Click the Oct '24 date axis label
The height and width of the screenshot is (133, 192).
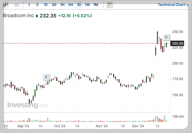[60, 126]
